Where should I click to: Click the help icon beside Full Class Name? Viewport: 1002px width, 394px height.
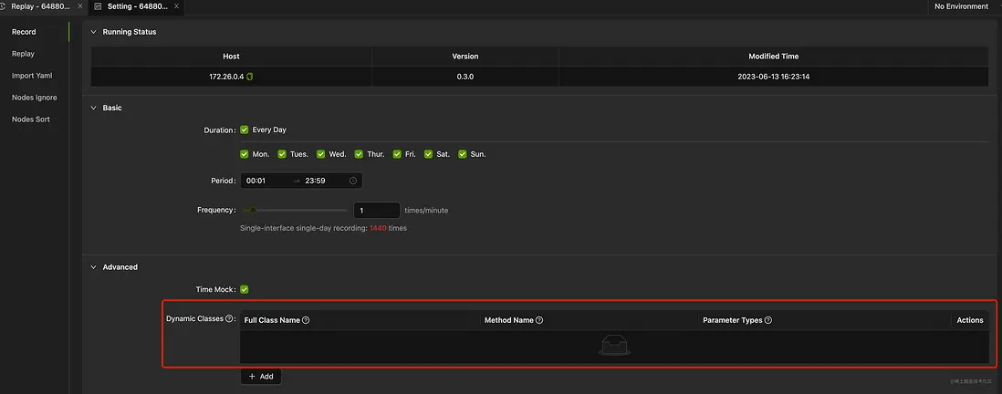(306, 320)
